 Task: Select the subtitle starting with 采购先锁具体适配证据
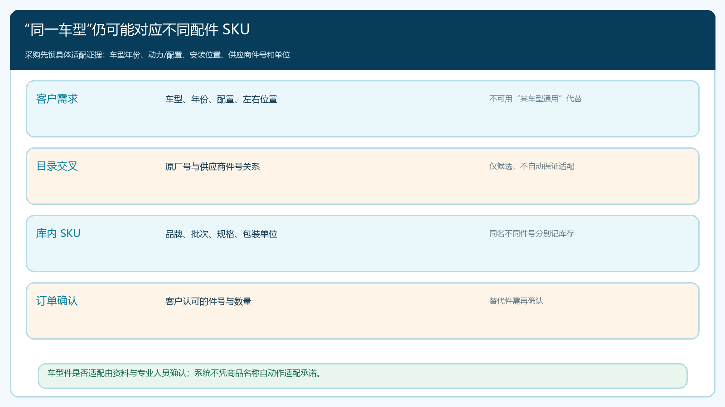[157, 55]
